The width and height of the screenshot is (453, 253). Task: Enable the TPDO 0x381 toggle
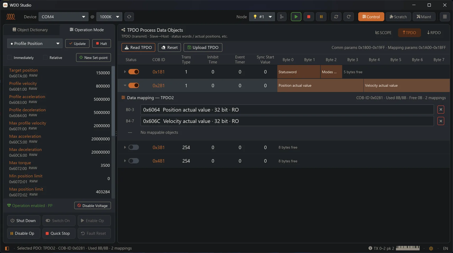click(x=134, y=147)
